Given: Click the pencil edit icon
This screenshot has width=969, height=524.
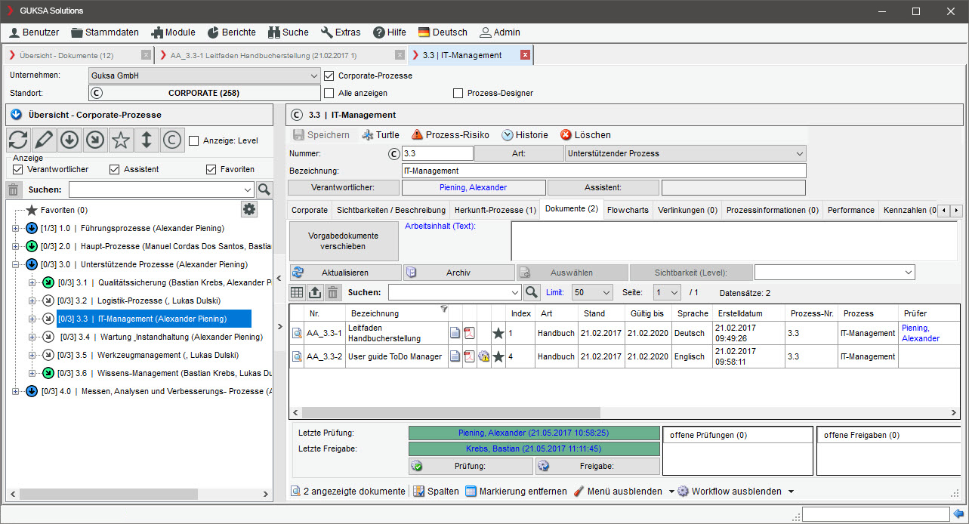Looking at the screenshot, I should click(x=44, y=140).
